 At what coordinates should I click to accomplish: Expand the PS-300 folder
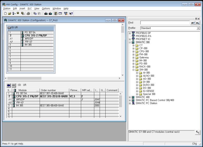pyautogui.click(x=133, y=64)
